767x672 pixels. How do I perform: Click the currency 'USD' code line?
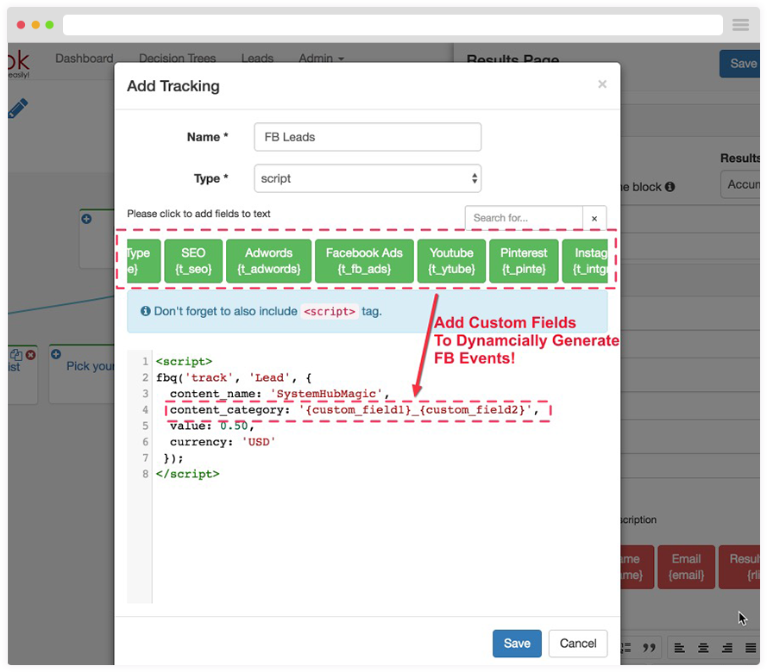223,442
